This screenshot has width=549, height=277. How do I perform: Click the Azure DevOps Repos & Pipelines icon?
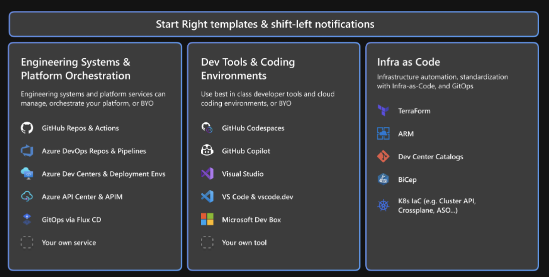[x=27, y=151]
